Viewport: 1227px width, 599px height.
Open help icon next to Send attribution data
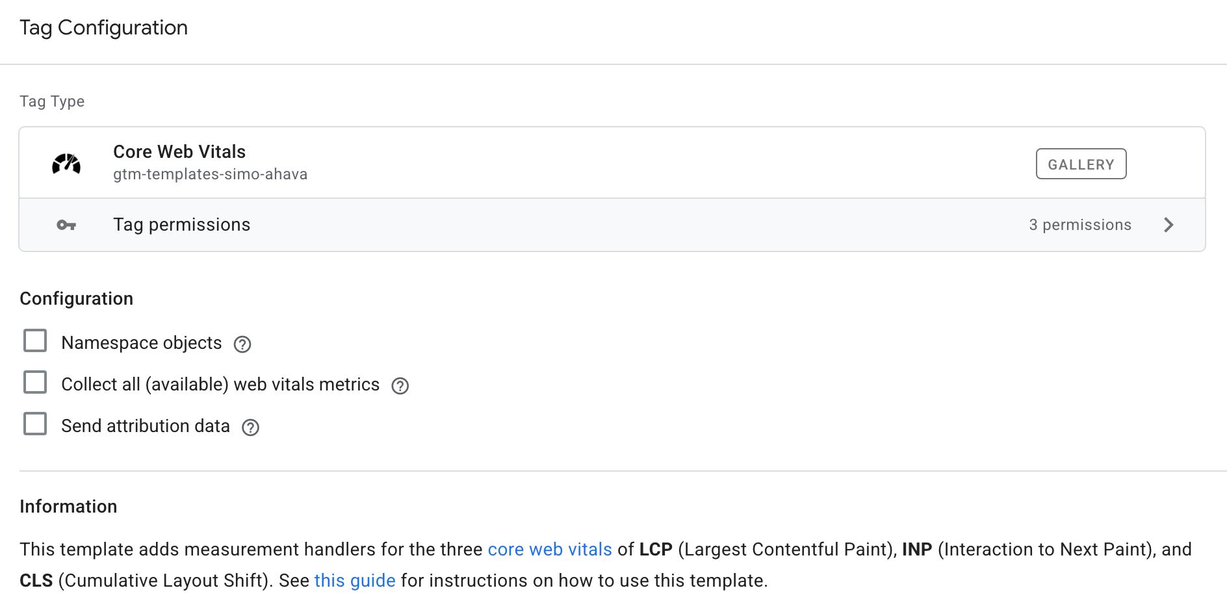250,427
